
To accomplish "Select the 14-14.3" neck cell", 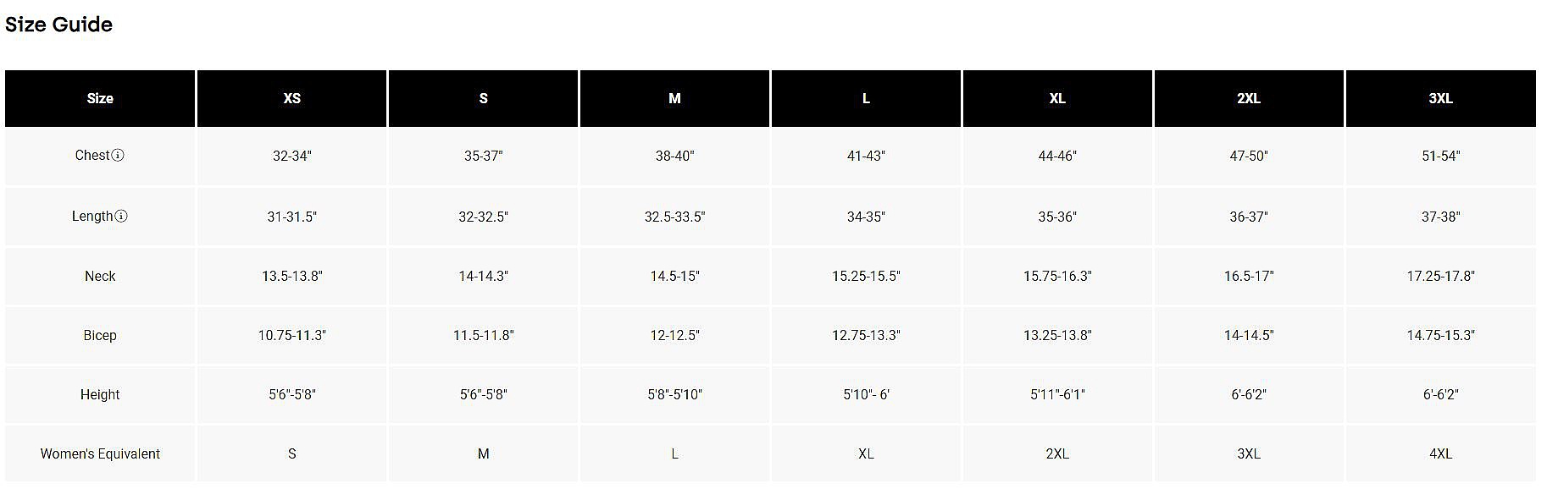I will (483, 277).
